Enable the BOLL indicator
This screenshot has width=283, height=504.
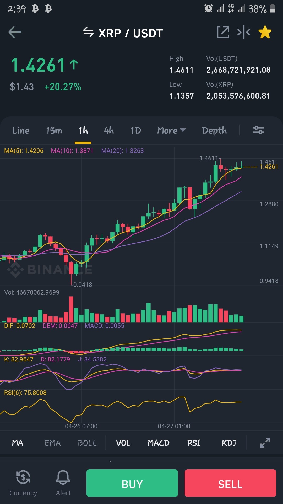[88, 443]
